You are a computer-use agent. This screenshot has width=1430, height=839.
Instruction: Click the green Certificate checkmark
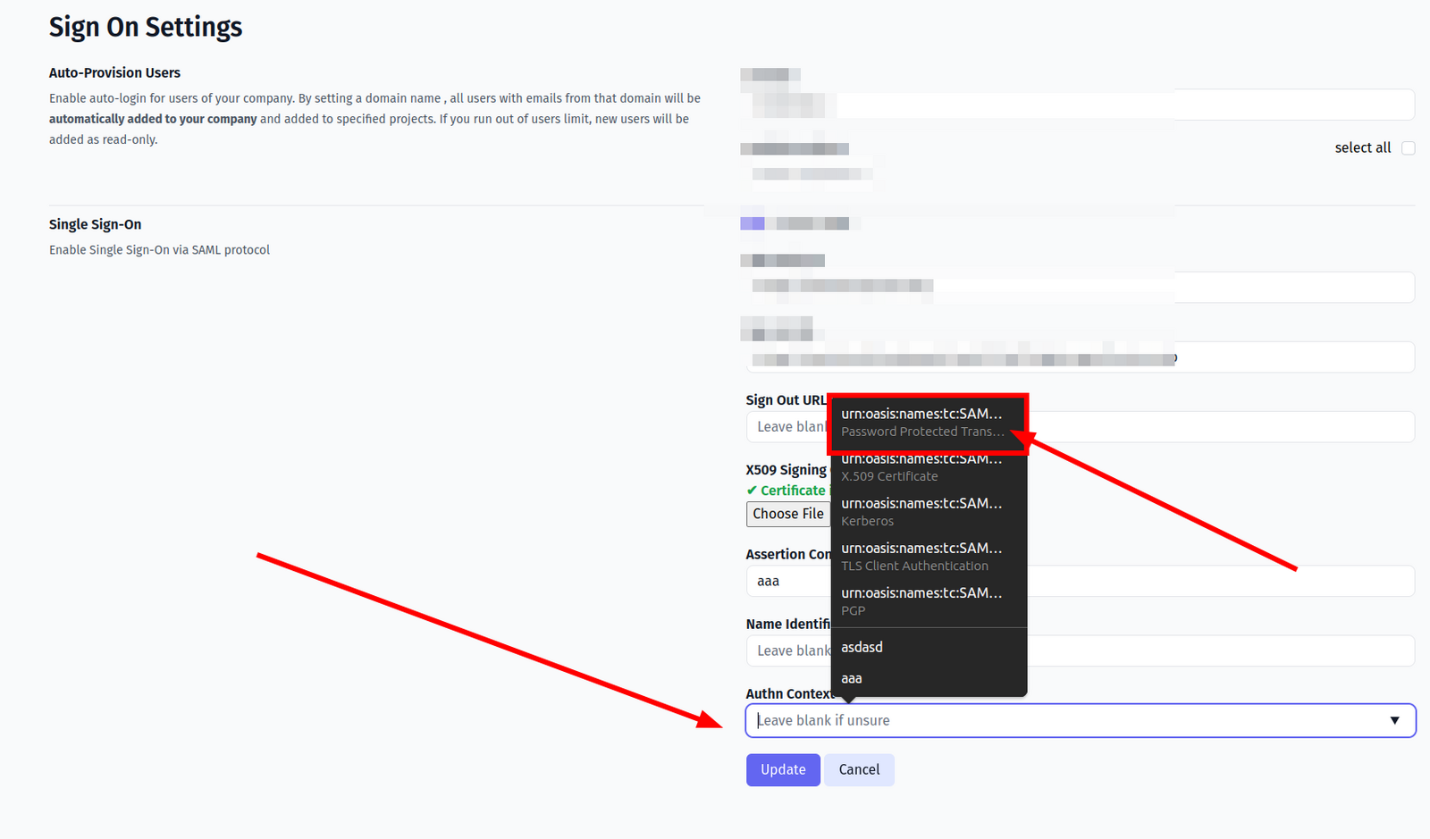click(x=752, y=491)
